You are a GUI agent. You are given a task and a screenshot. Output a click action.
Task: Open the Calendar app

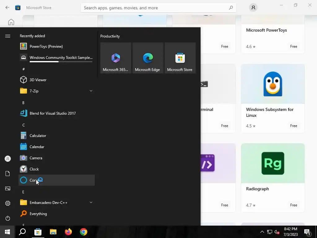pos(57,147)
